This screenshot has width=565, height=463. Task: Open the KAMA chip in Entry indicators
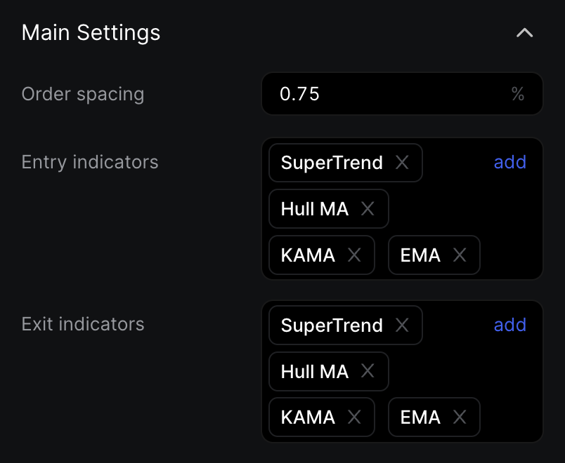(x=308, y=255)
